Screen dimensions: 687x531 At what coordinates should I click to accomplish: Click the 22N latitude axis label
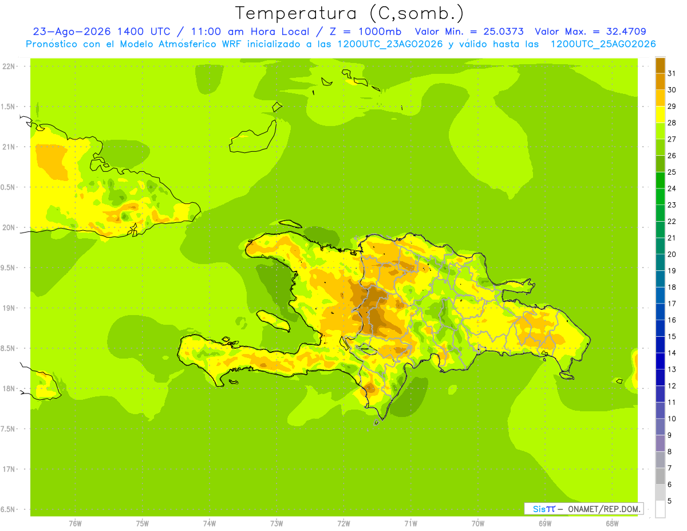pos(9,66)
